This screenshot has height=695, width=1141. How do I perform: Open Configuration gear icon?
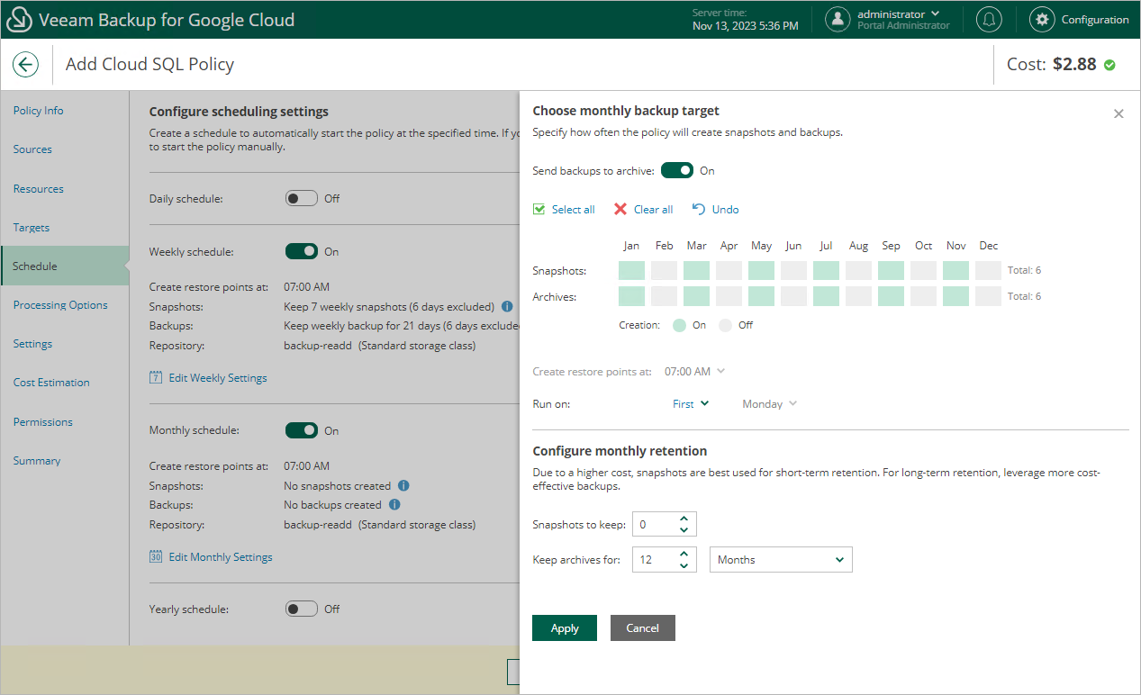(x=1042, y=20)
